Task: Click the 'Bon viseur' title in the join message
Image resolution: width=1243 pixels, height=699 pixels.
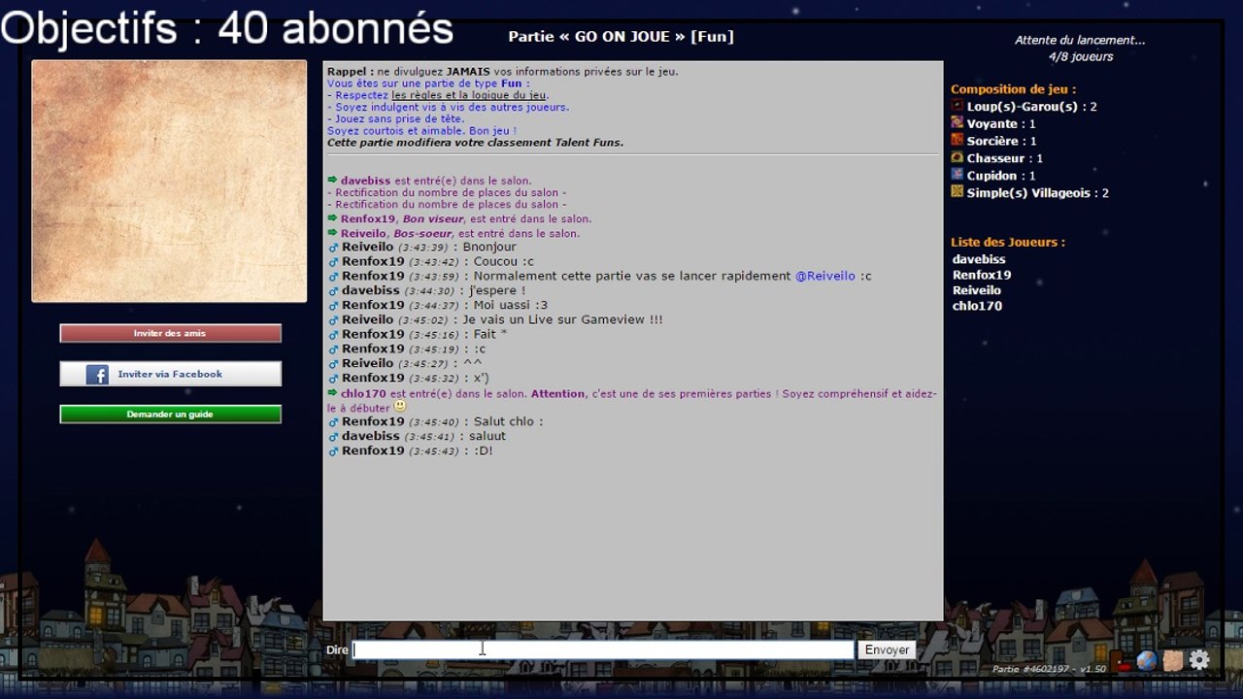Action: click(x=433, y=219)
